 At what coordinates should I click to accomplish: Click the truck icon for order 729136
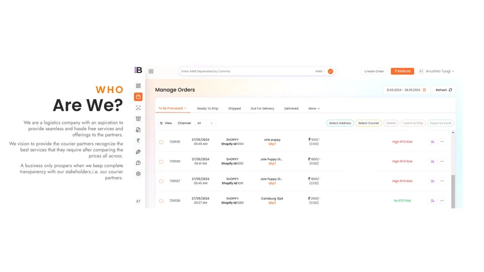[x=433, y=161]
